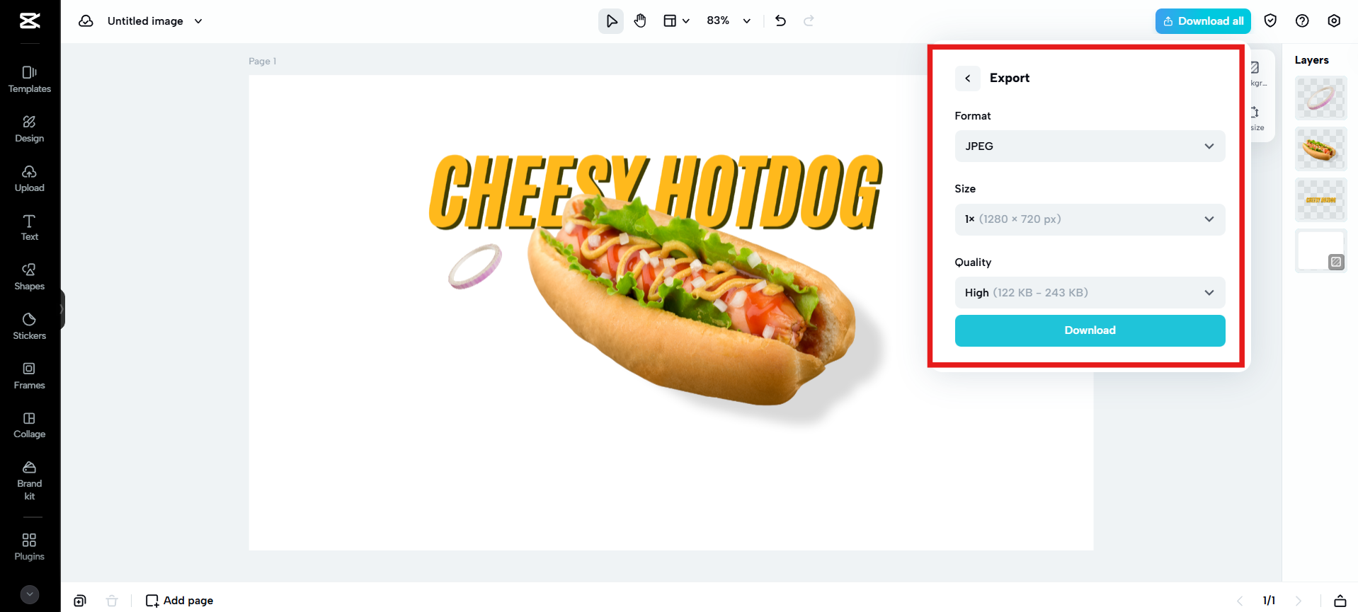This screenshot has width=1358, height=612.
Task: Go to the next page arrow
Action: (x=1299, y=601)
